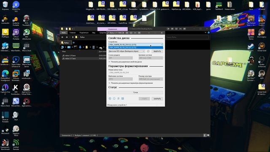The width and height of the screenshot is (270, 152).
Task: Select the Rufus folder tab in Explorer
Action: click(66, 43)
